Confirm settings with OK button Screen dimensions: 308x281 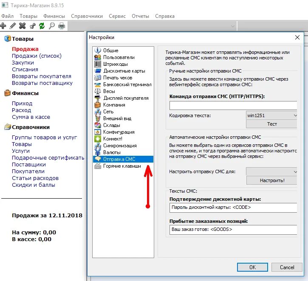coord(252,267)
